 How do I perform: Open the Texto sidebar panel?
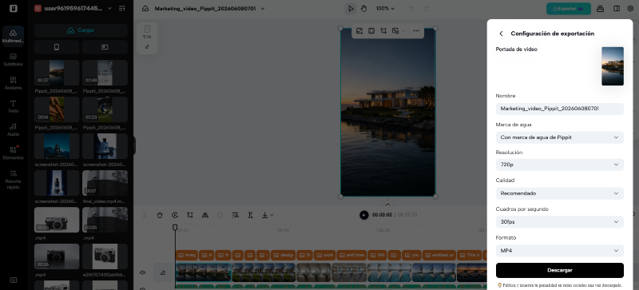point(13,106)
